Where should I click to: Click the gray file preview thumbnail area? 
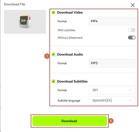[25, 22]
